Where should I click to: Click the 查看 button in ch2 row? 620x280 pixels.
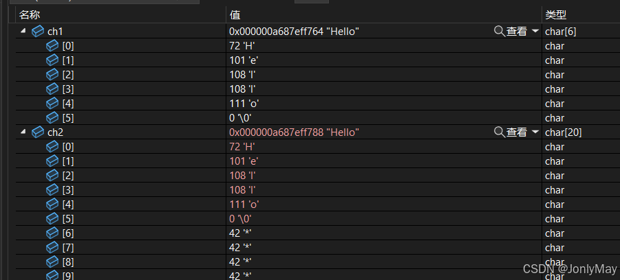click(516, 132)
